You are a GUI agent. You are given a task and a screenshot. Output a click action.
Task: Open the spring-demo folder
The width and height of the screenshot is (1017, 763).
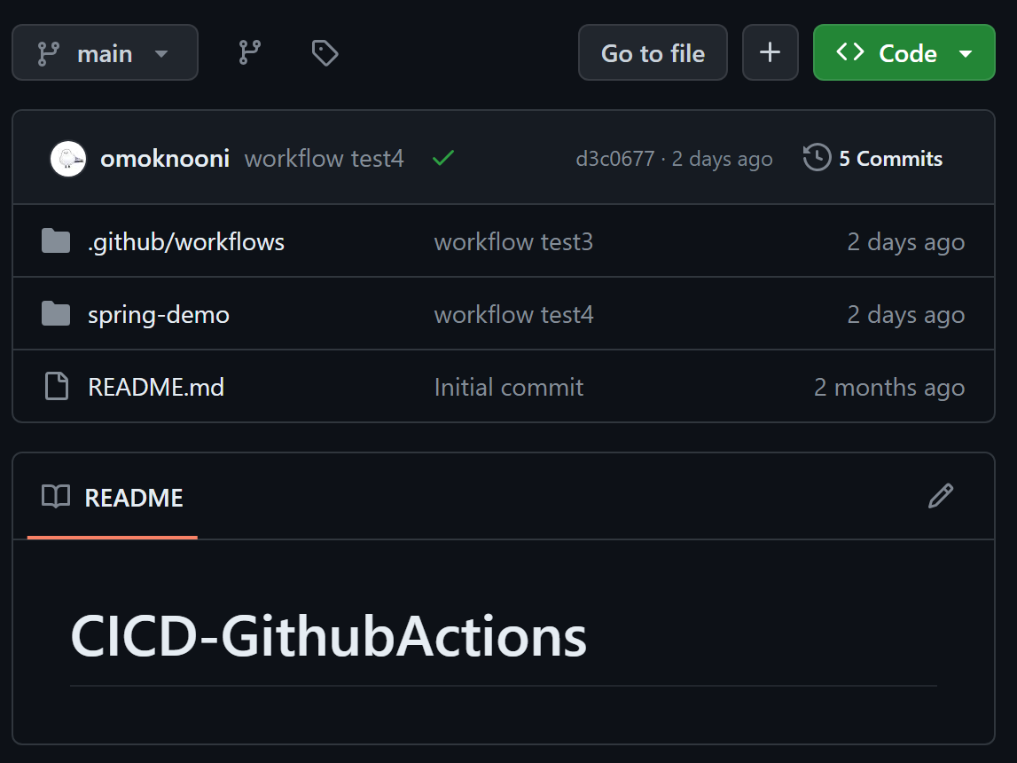point(159,315)
